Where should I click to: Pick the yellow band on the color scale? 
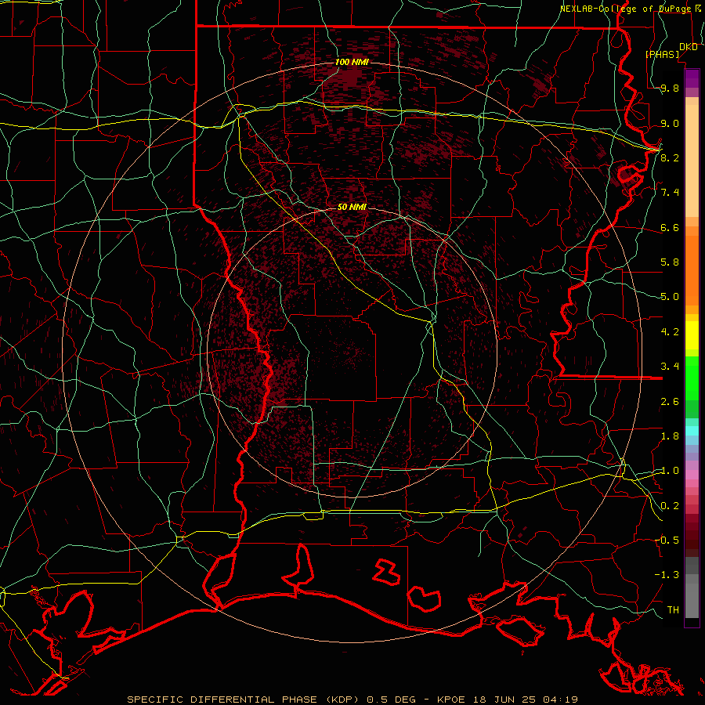(692, 335)
